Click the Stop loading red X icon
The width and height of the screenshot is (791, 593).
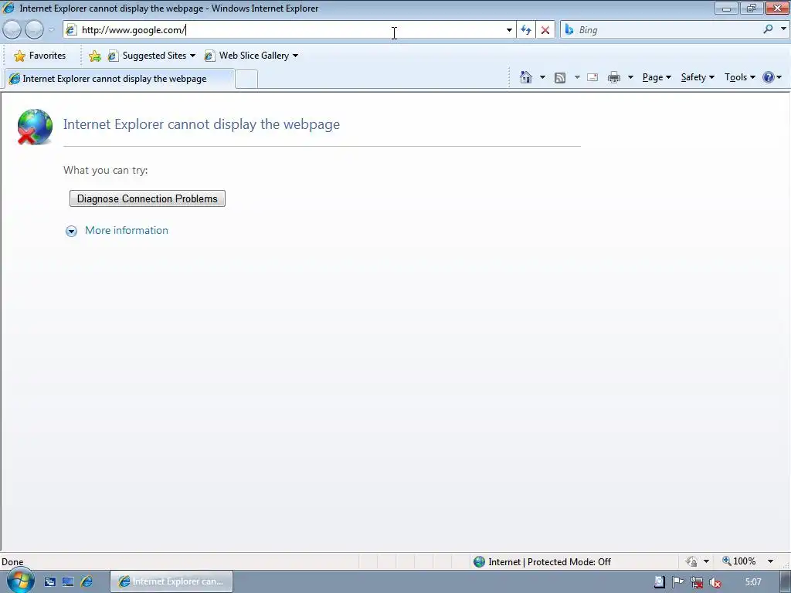[545, 30]
